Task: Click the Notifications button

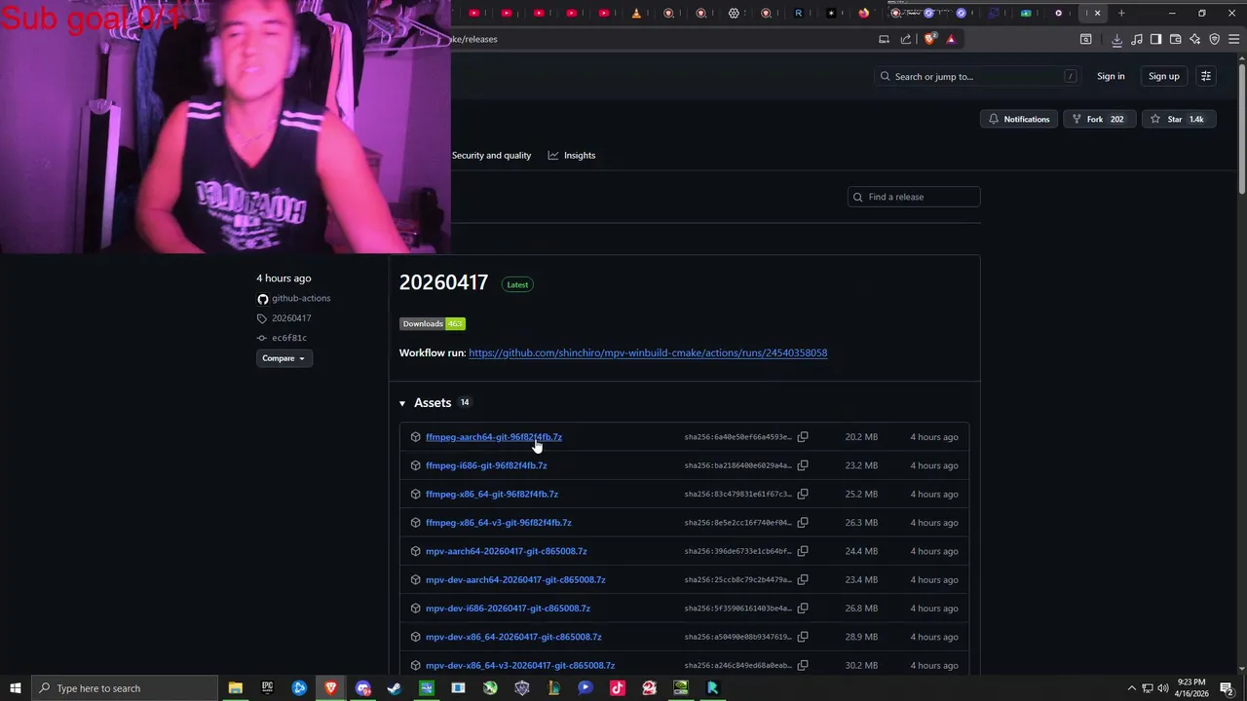Action: click(x=1018, y=119)
